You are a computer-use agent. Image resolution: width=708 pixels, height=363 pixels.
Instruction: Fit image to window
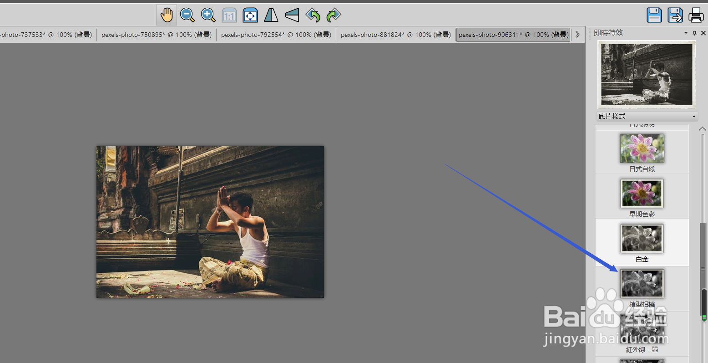(250, 15)
